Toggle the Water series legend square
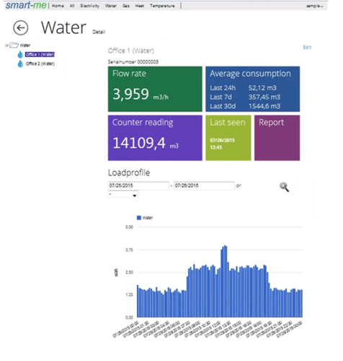 [x=139, y=218]
